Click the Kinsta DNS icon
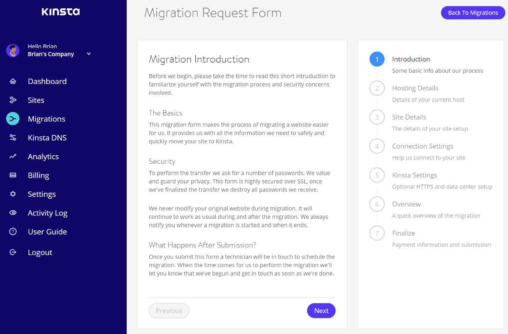Viewport: 508px width, 334px height. pyautogui.click(x=13, y=138)
